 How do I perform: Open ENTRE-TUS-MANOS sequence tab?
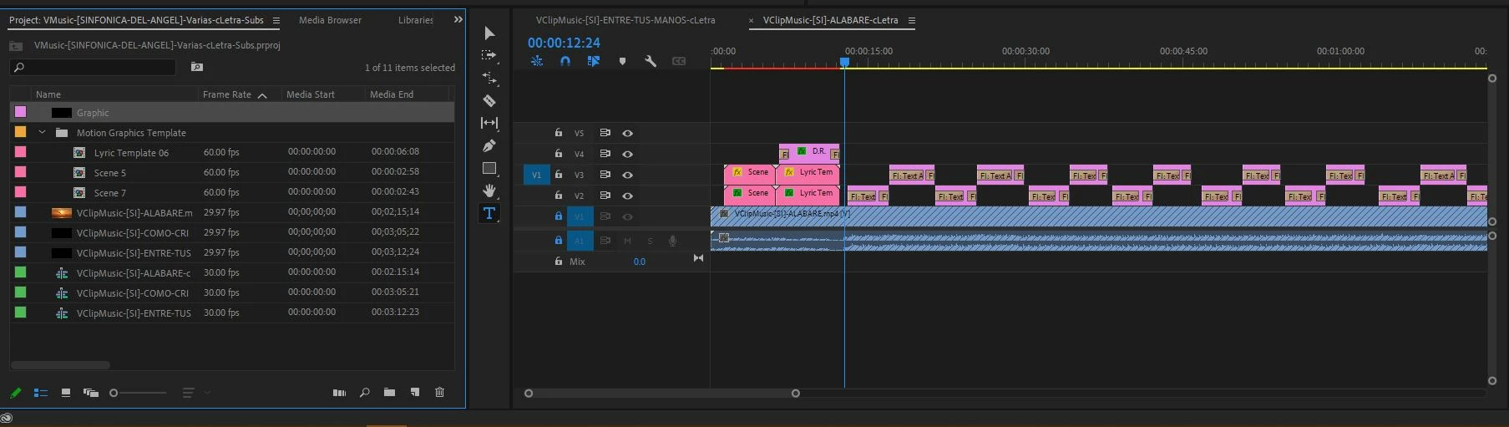pyautogui.click(x=625, y=20)
